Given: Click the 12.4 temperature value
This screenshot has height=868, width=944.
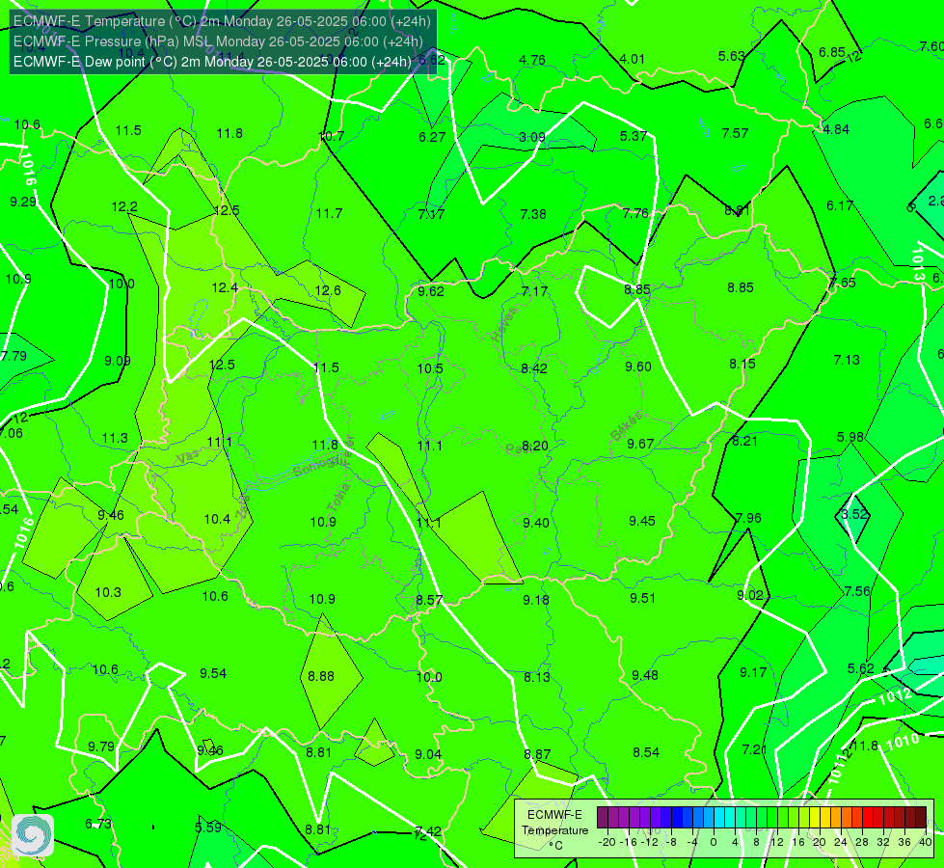Looking at the screenshot, I should pos(226,288).
